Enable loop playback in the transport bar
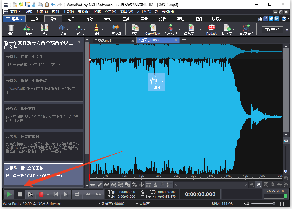 click(77, 194)
